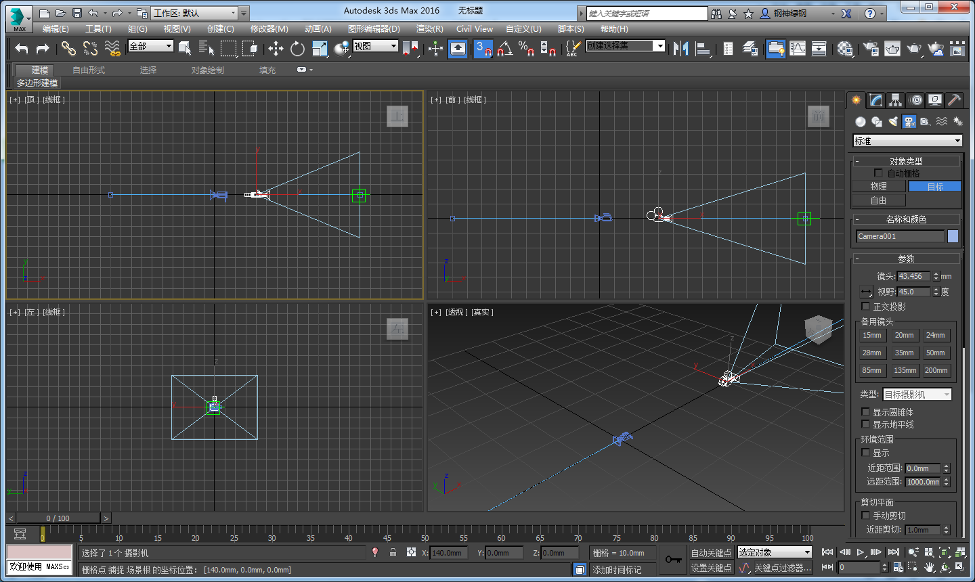Click the Play Animation button

[x=861, y=552]
